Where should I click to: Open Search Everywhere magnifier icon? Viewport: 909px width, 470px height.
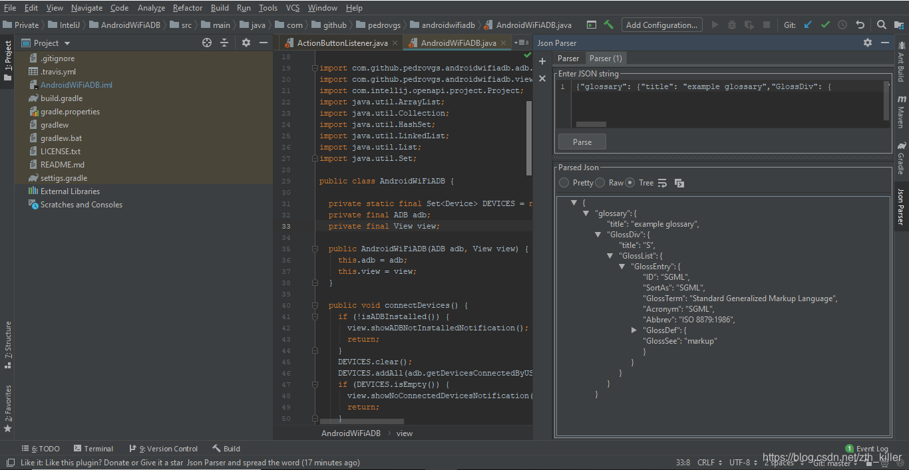click(881, 25)
